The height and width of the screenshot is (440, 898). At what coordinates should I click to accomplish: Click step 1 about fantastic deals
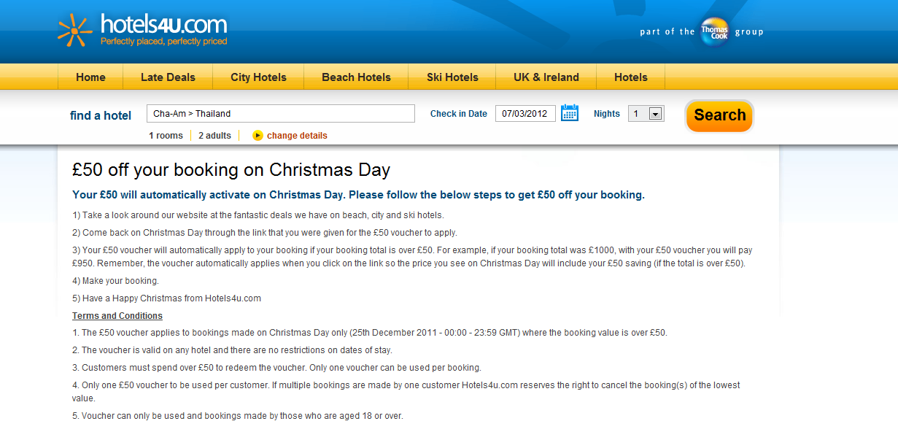258,215
